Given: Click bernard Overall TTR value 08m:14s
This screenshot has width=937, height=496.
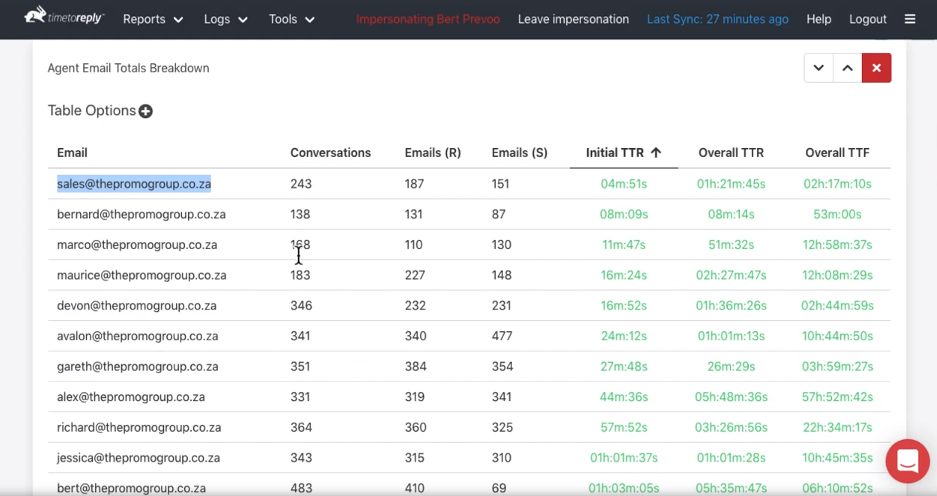Looking at the screenshot, I should [731, 214].
